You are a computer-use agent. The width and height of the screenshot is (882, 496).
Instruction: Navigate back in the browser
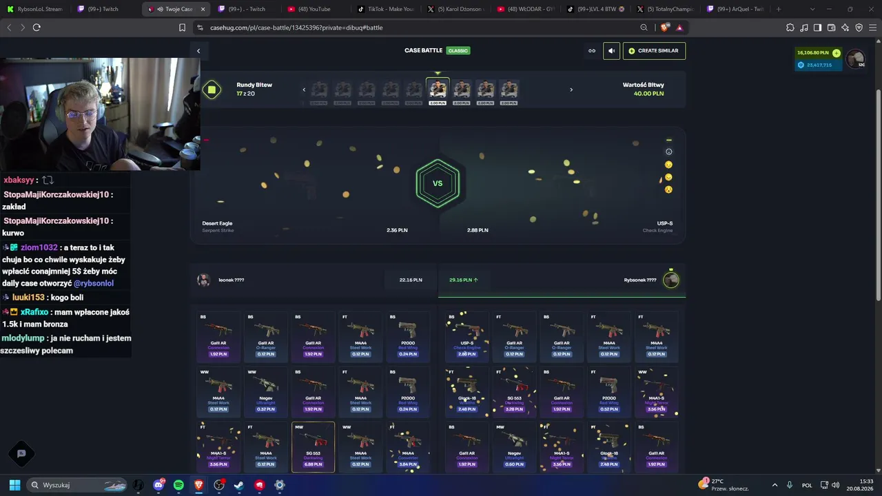[x=9, y=28]
